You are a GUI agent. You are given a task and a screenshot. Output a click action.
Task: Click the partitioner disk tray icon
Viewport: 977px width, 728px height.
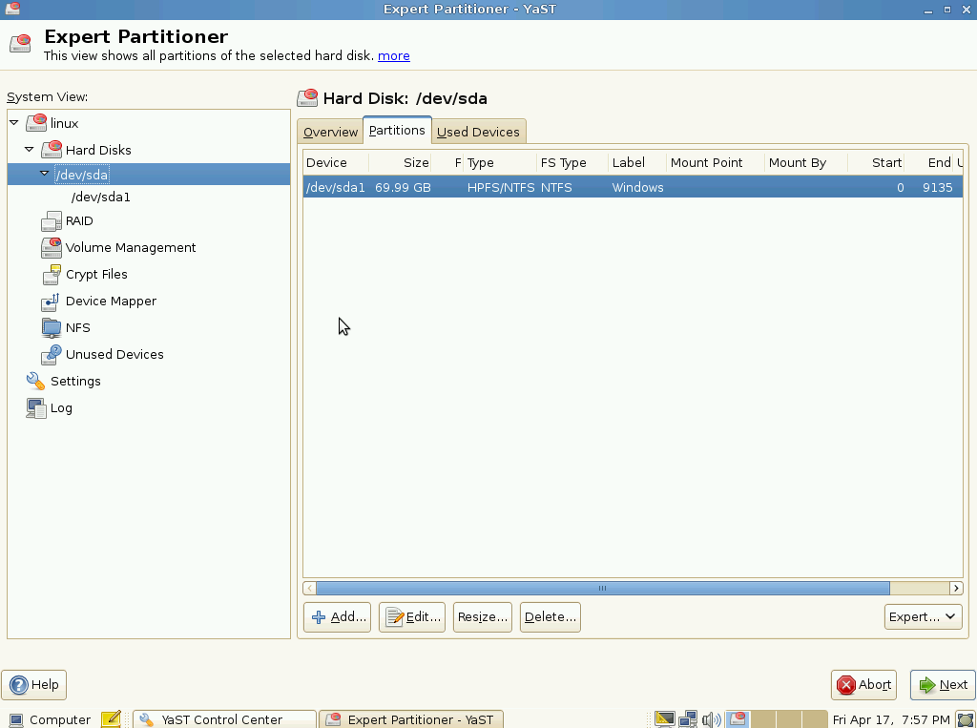click(738, 719)
